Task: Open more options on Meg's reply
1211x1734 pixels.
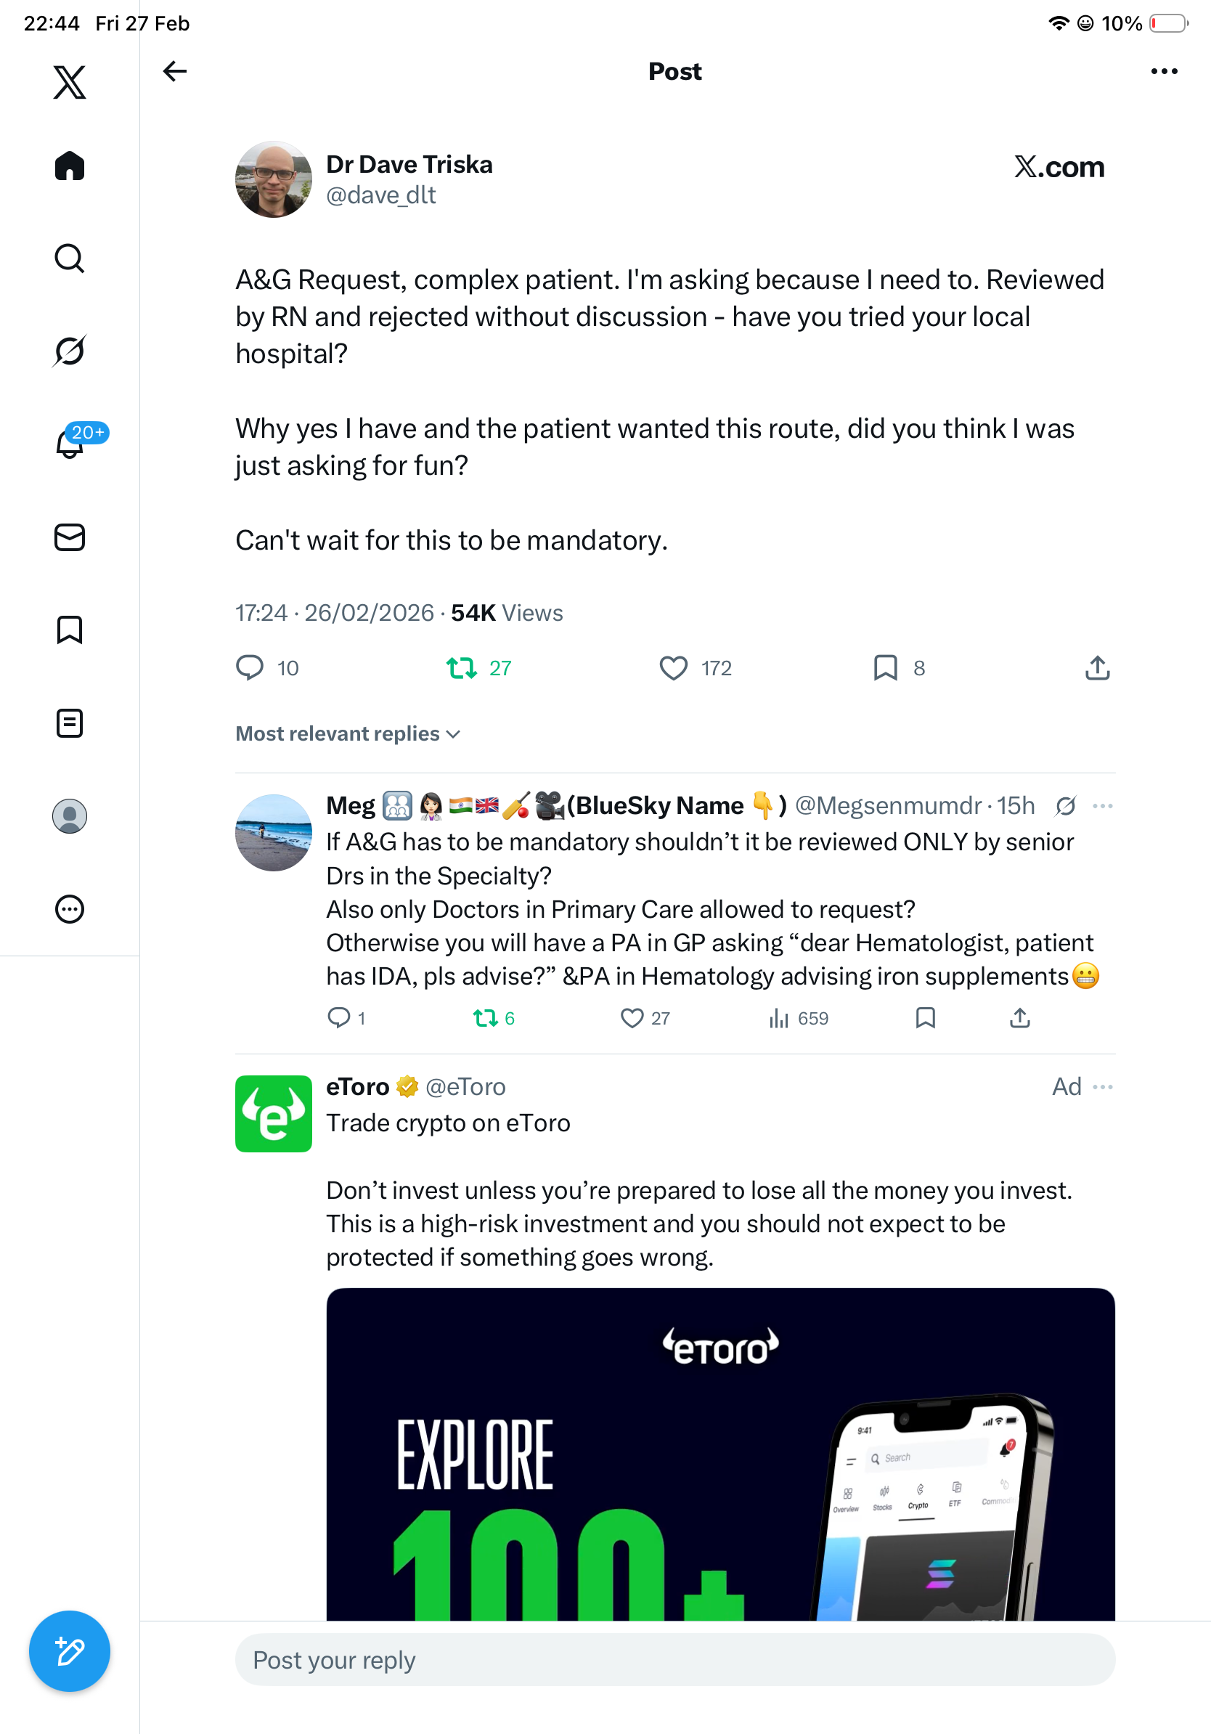Action: coord(1102,806)
